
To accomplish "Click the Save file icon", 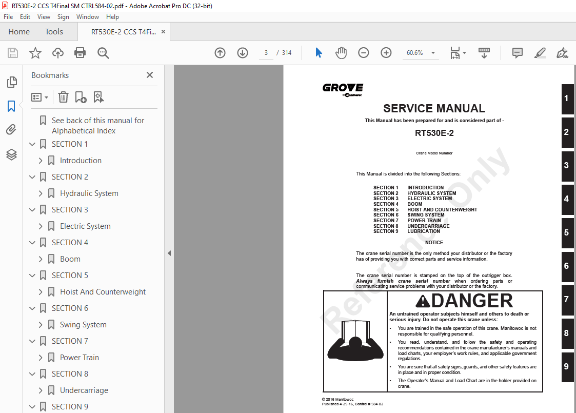I will (x=13, y=53).
